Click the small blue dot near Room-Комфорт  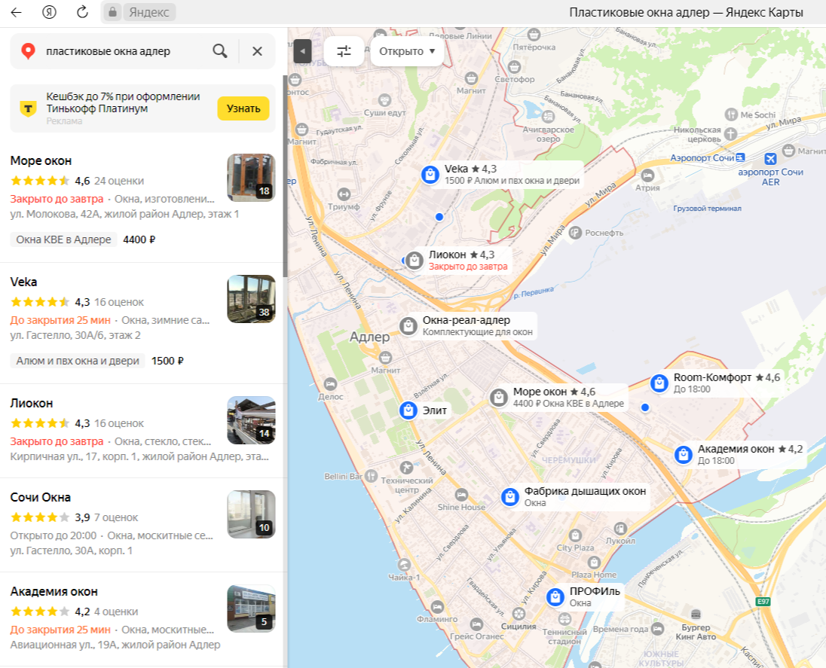pyautogui.click(x=645, y=407)
